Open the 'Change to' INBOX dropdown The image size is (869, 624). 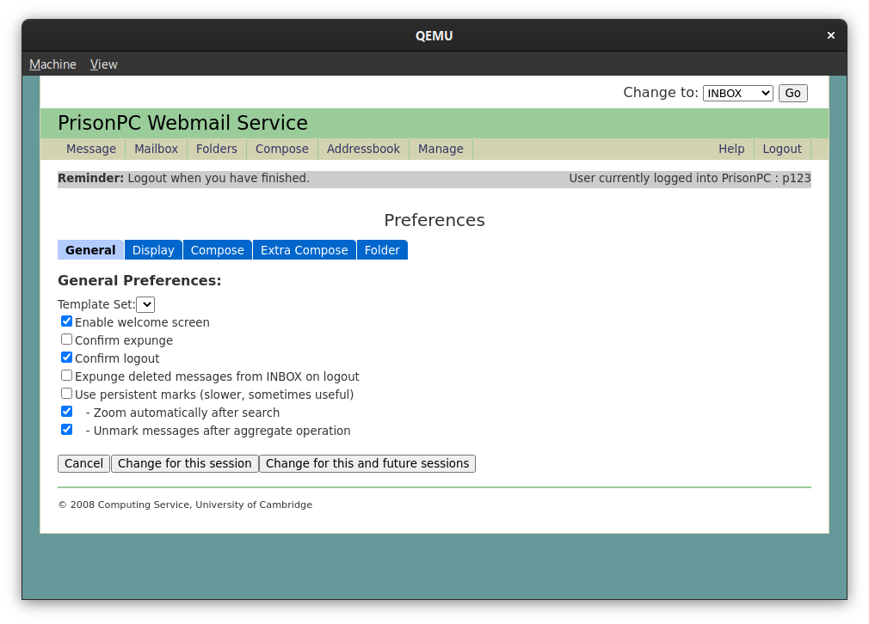pos(737,93)
